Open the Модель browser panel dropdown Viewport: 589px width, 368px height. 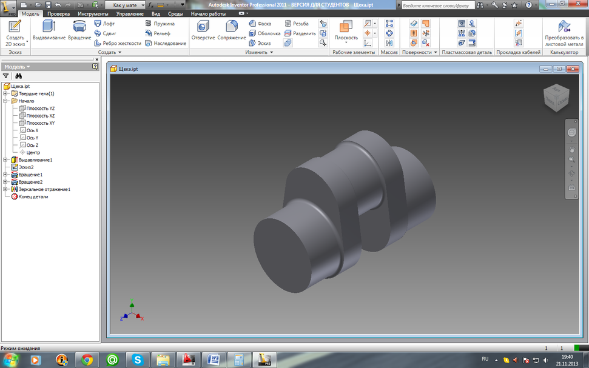pyautogui.click(x=17, y=67)
